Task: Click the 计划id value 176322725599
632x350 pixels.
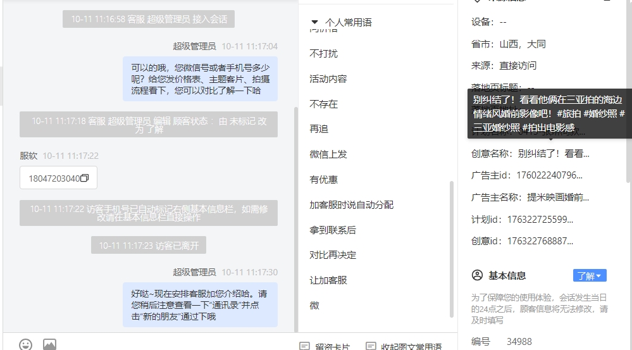Action: [x=540, y=220]
